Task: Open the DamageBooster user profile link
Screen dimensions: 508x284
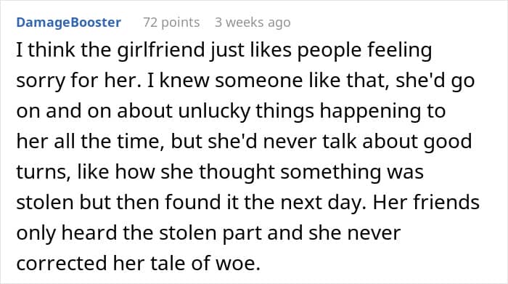Action: pos(69,23)
